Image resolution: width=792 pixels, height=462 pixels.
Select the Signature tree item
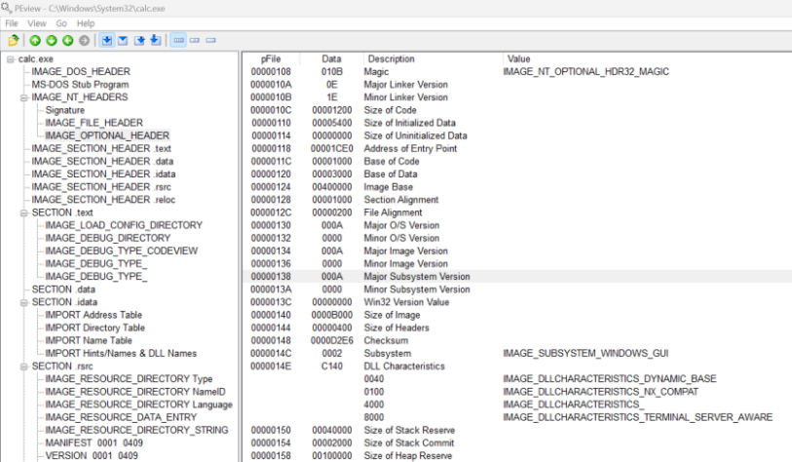pos(65,110)
